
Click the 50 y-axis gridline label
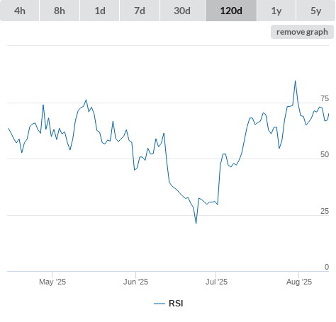(x=325, y=154)
